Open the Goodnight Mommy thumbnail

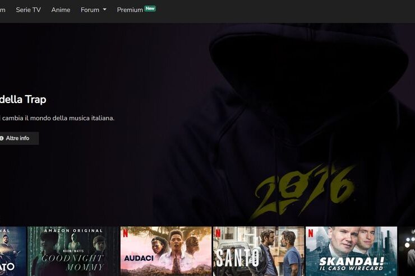coord(73,251)
